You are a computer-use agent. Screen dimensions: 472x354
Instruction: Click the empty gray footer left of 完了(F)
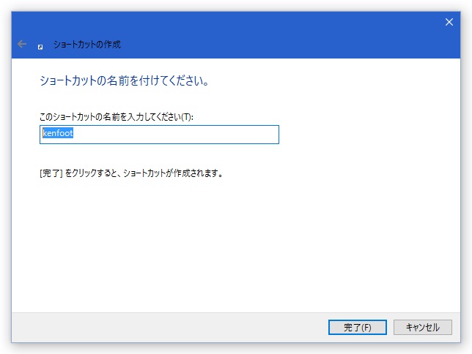pyautogui.click(x=169, y=327)
